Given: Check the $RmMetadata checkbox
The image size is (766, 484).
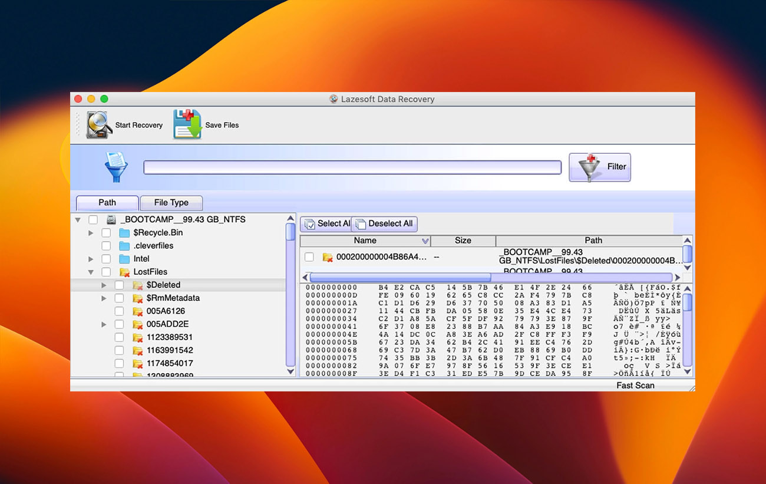Looking at the screenshot, I should pos(119,298).
